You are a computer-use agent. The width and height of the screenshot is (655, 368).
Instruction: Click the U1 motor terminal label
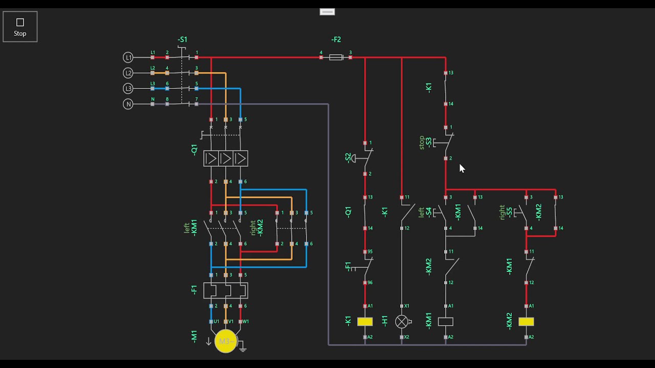click(x=216, y=321)
